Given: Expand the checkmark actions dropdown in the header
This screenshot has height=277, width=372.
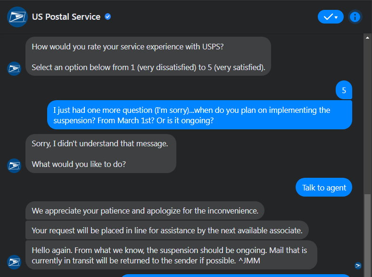Looking at the screenshot, I should click(x=331, y=17).
